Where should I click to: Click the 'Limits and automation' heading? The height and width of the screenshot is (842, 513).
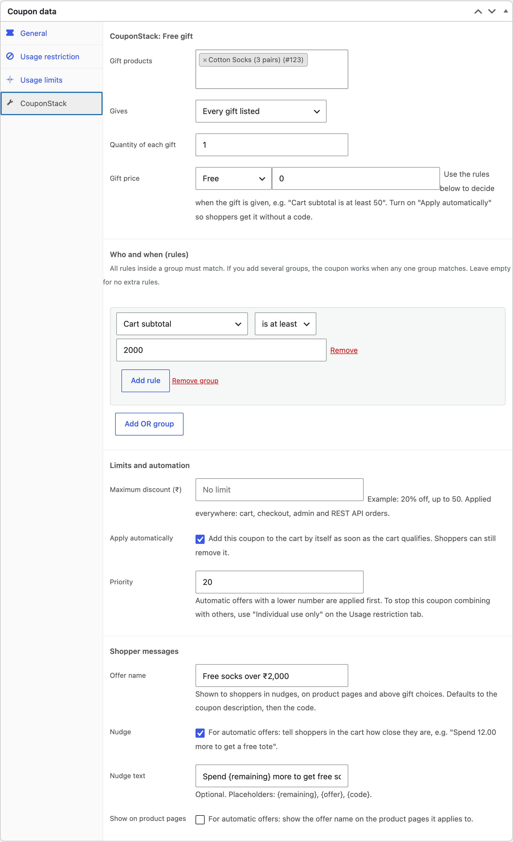(x=150, y=465)
